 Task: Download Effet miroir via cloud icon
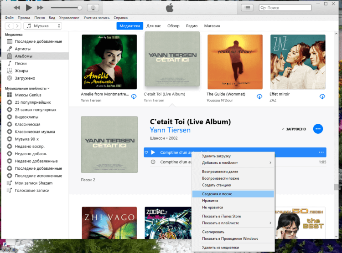tap(322, 96)
